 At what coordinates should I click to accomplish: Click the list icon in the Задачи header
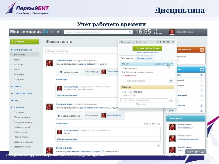click(x=172, y=64)
